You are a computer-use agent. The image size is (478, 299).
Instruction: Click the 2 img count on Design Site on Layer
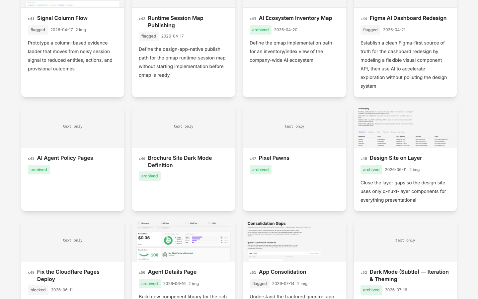pos(415,170)
